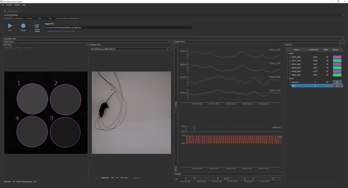Open gear settings for behavior 1
This screenshot has width=348, height=188.
coord(337,82)
